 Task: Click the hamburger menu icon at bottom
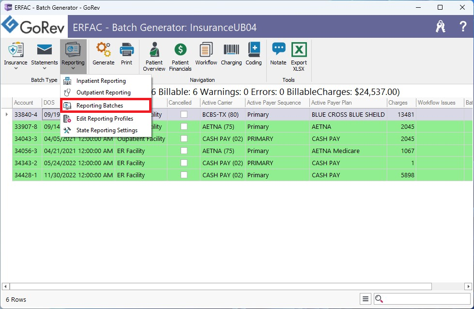point(366,299)
